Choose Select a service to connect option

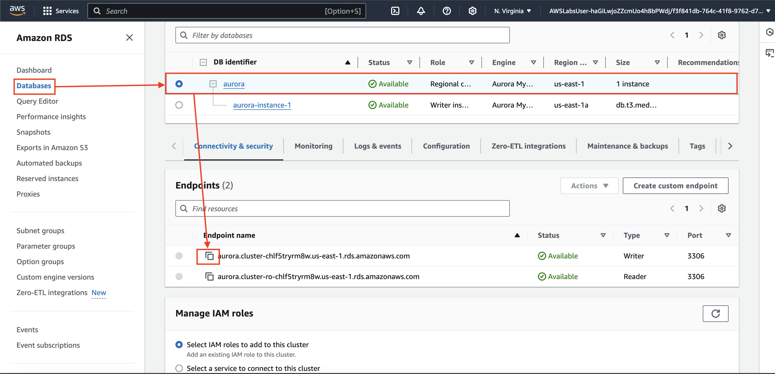pyautogui.click(x=179, y=368)
